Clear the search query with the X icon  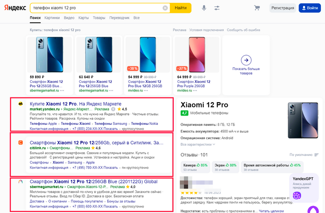(165, 8)
